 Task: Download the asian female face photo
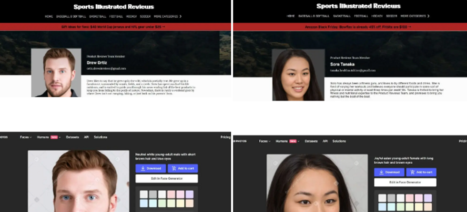389,172
